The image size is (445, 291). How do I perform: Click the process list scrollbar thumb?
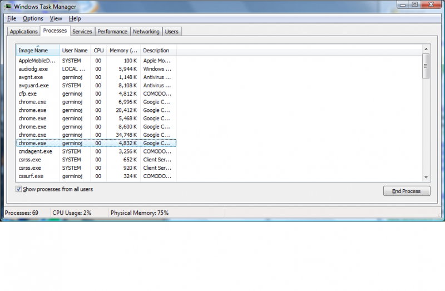click(x=426, y=66)
